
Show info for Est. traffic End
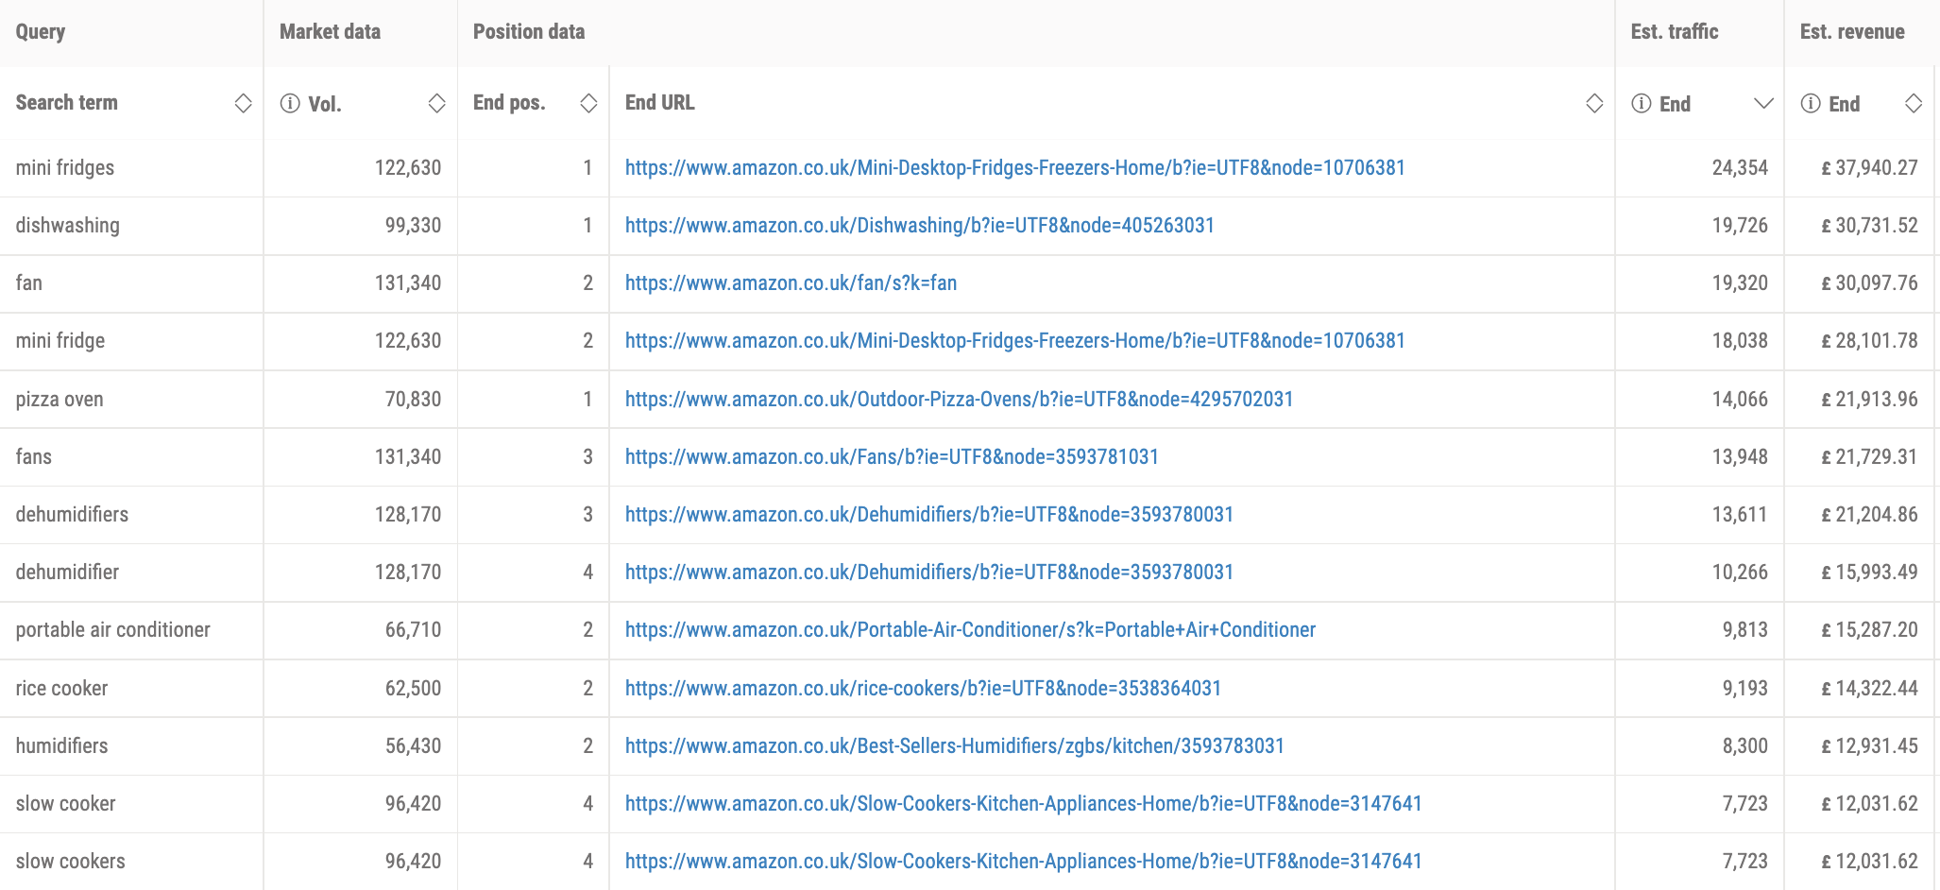pos(1642,103)
